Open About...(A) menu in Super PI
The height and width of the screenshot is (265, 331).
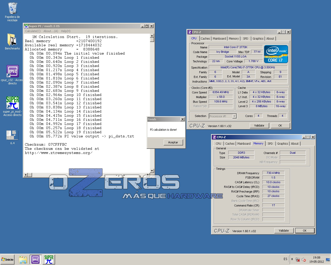coord(51,31)
